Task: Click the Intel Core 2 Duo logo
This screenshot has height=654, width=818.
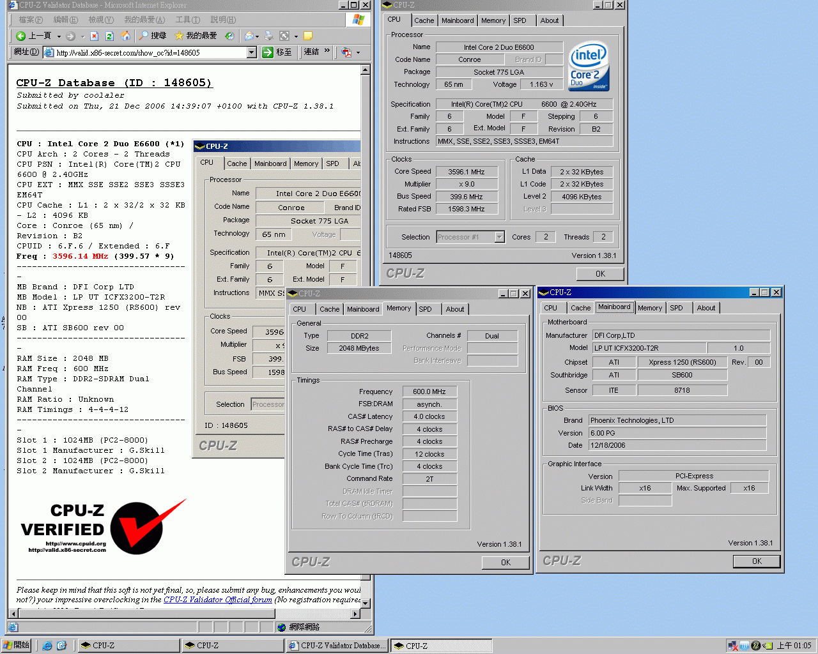Action: [x=589, y=66]
